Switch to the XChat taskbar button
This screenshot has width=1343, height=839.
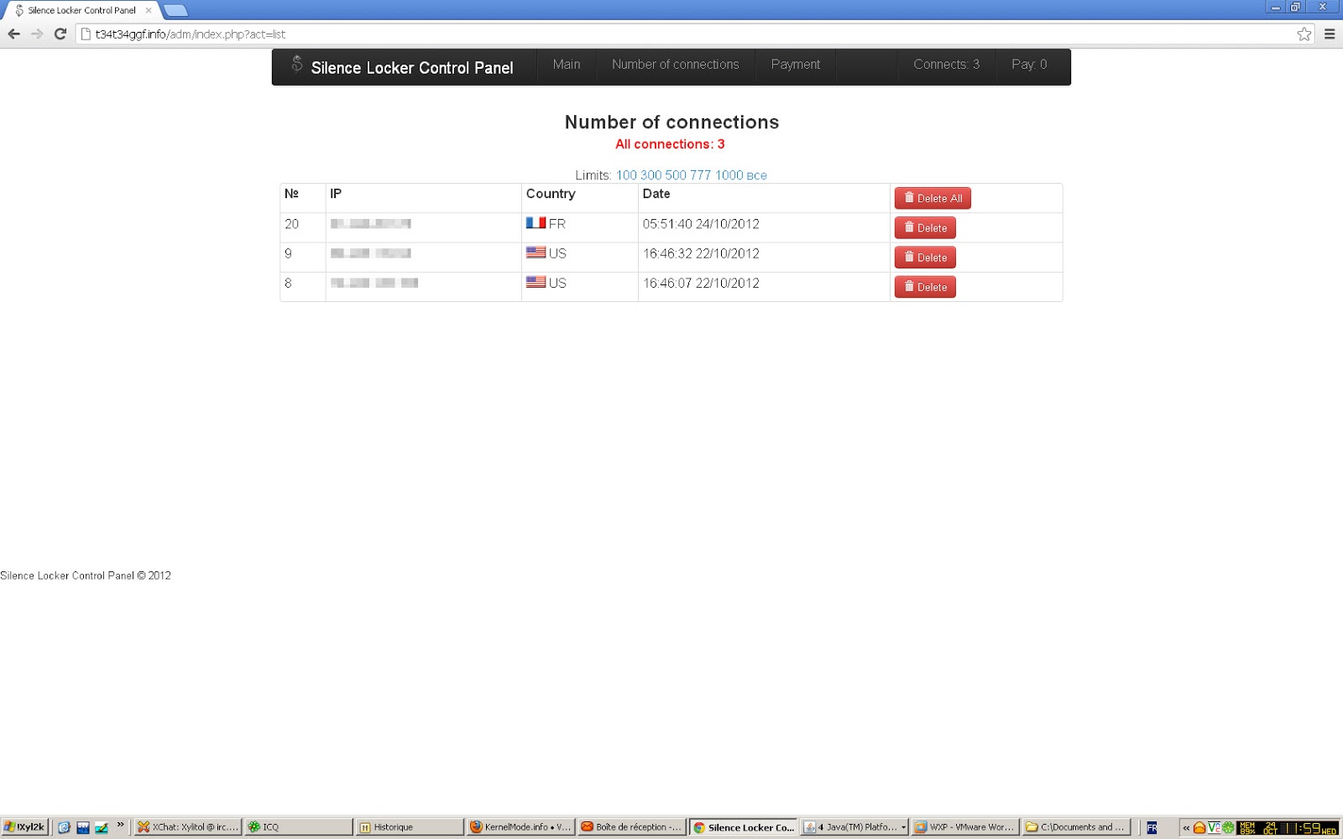coord(188,827)
